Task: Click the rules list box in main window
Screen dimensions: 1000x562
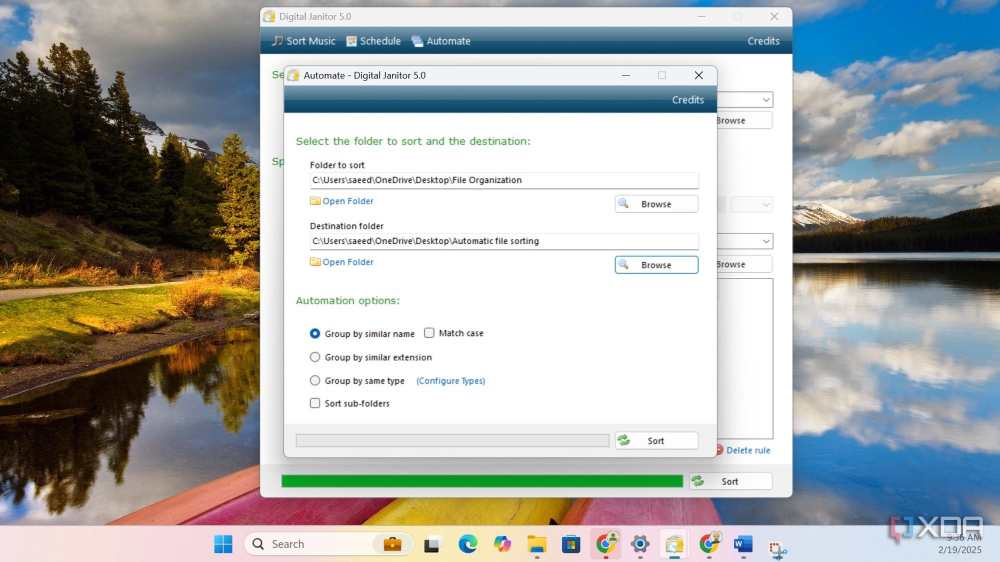Action: click(x=745, y=359)
